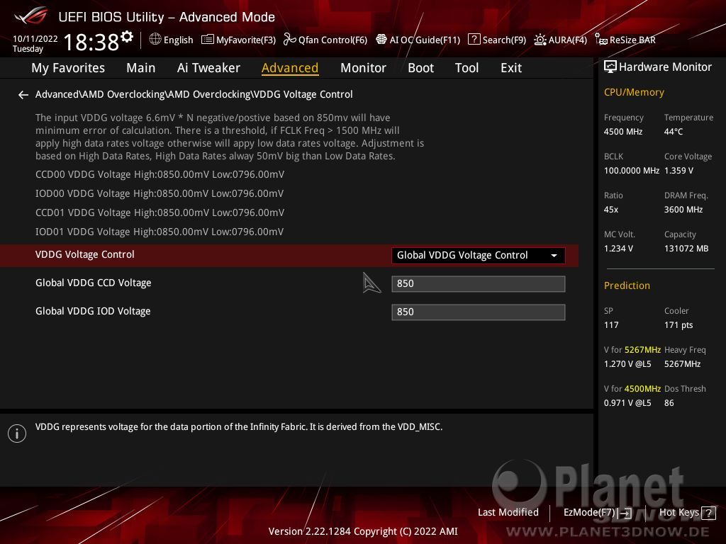Launch AI OC Guide(F11)
Image resolution: width=726 pixels, height=544 pixels.
(418, 40)
